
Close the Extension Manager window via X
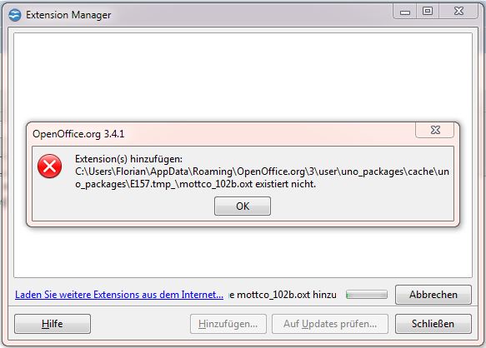point(458,12)
